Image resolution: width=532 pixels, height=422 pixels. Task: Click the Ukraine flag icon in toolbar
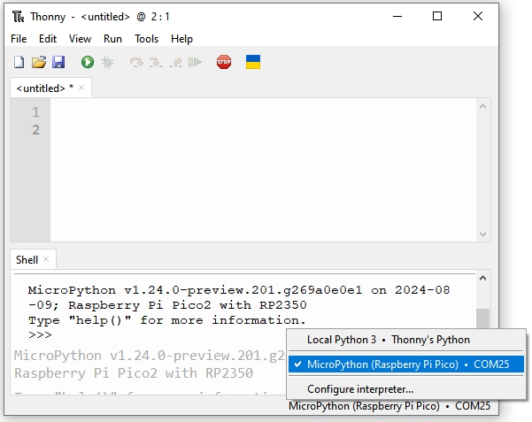[253, 62]
